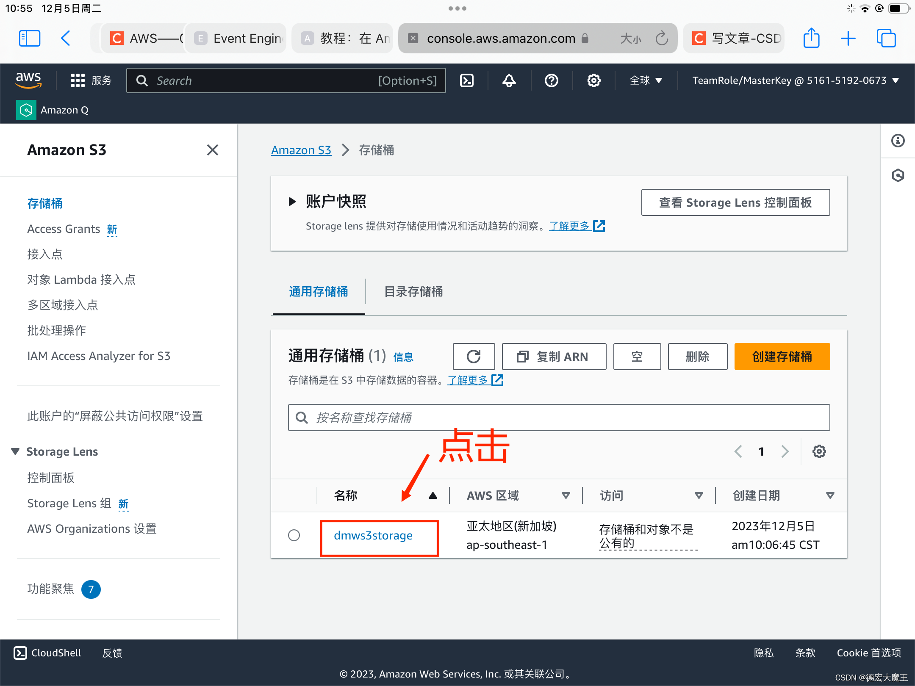Open 接入点 access points in sidebar
This screenshot has height=686, width=915.
[x=45, y=254]
